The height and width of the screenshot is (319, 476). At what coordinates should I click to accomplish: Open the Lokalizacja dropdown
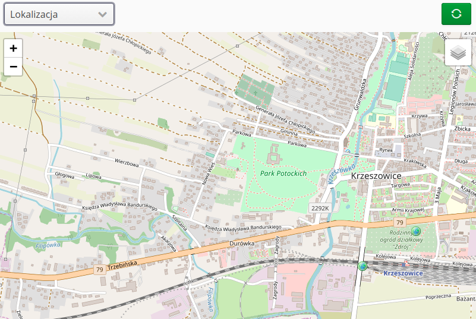pyautogui.click(x=51, y=14)
